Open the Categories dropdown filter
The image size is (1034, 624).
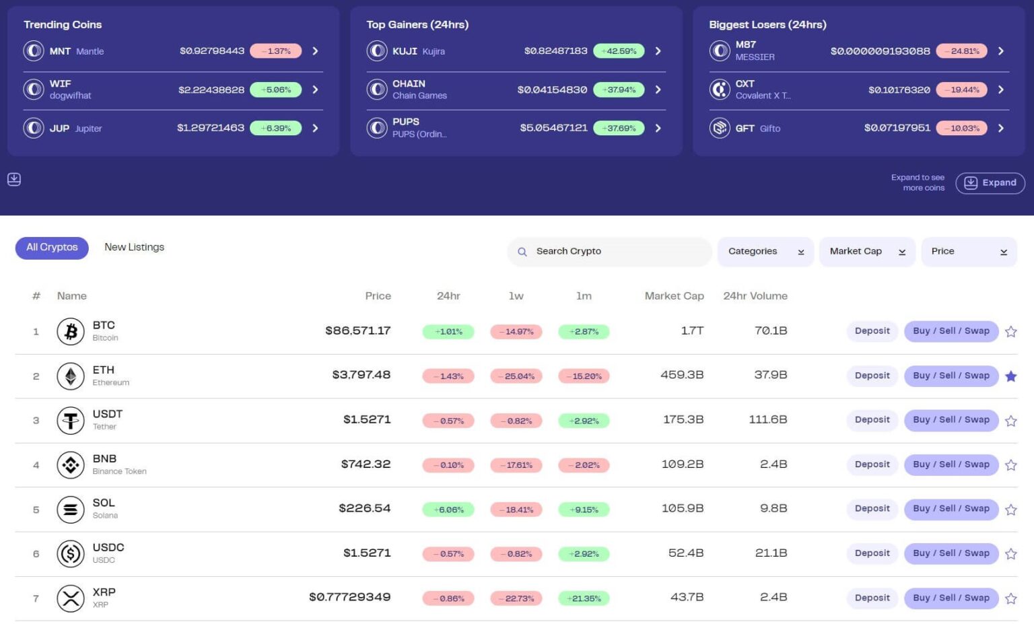coord(765,251)
